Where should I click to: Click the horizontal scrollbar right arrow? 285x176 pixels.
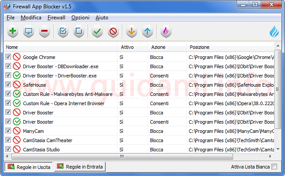(270, 156)
